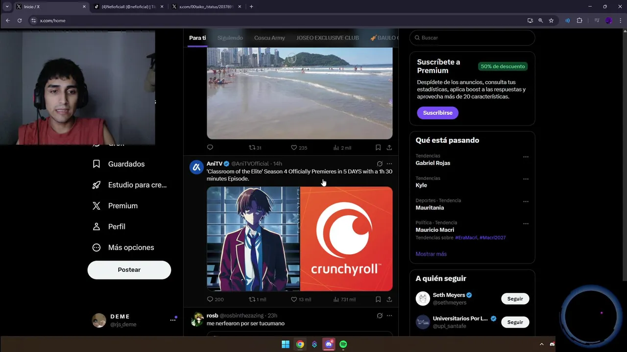This screenshot has width=627, height=352.
Task: Open the anime character image in AniTV post
Action: click(253, 239)
